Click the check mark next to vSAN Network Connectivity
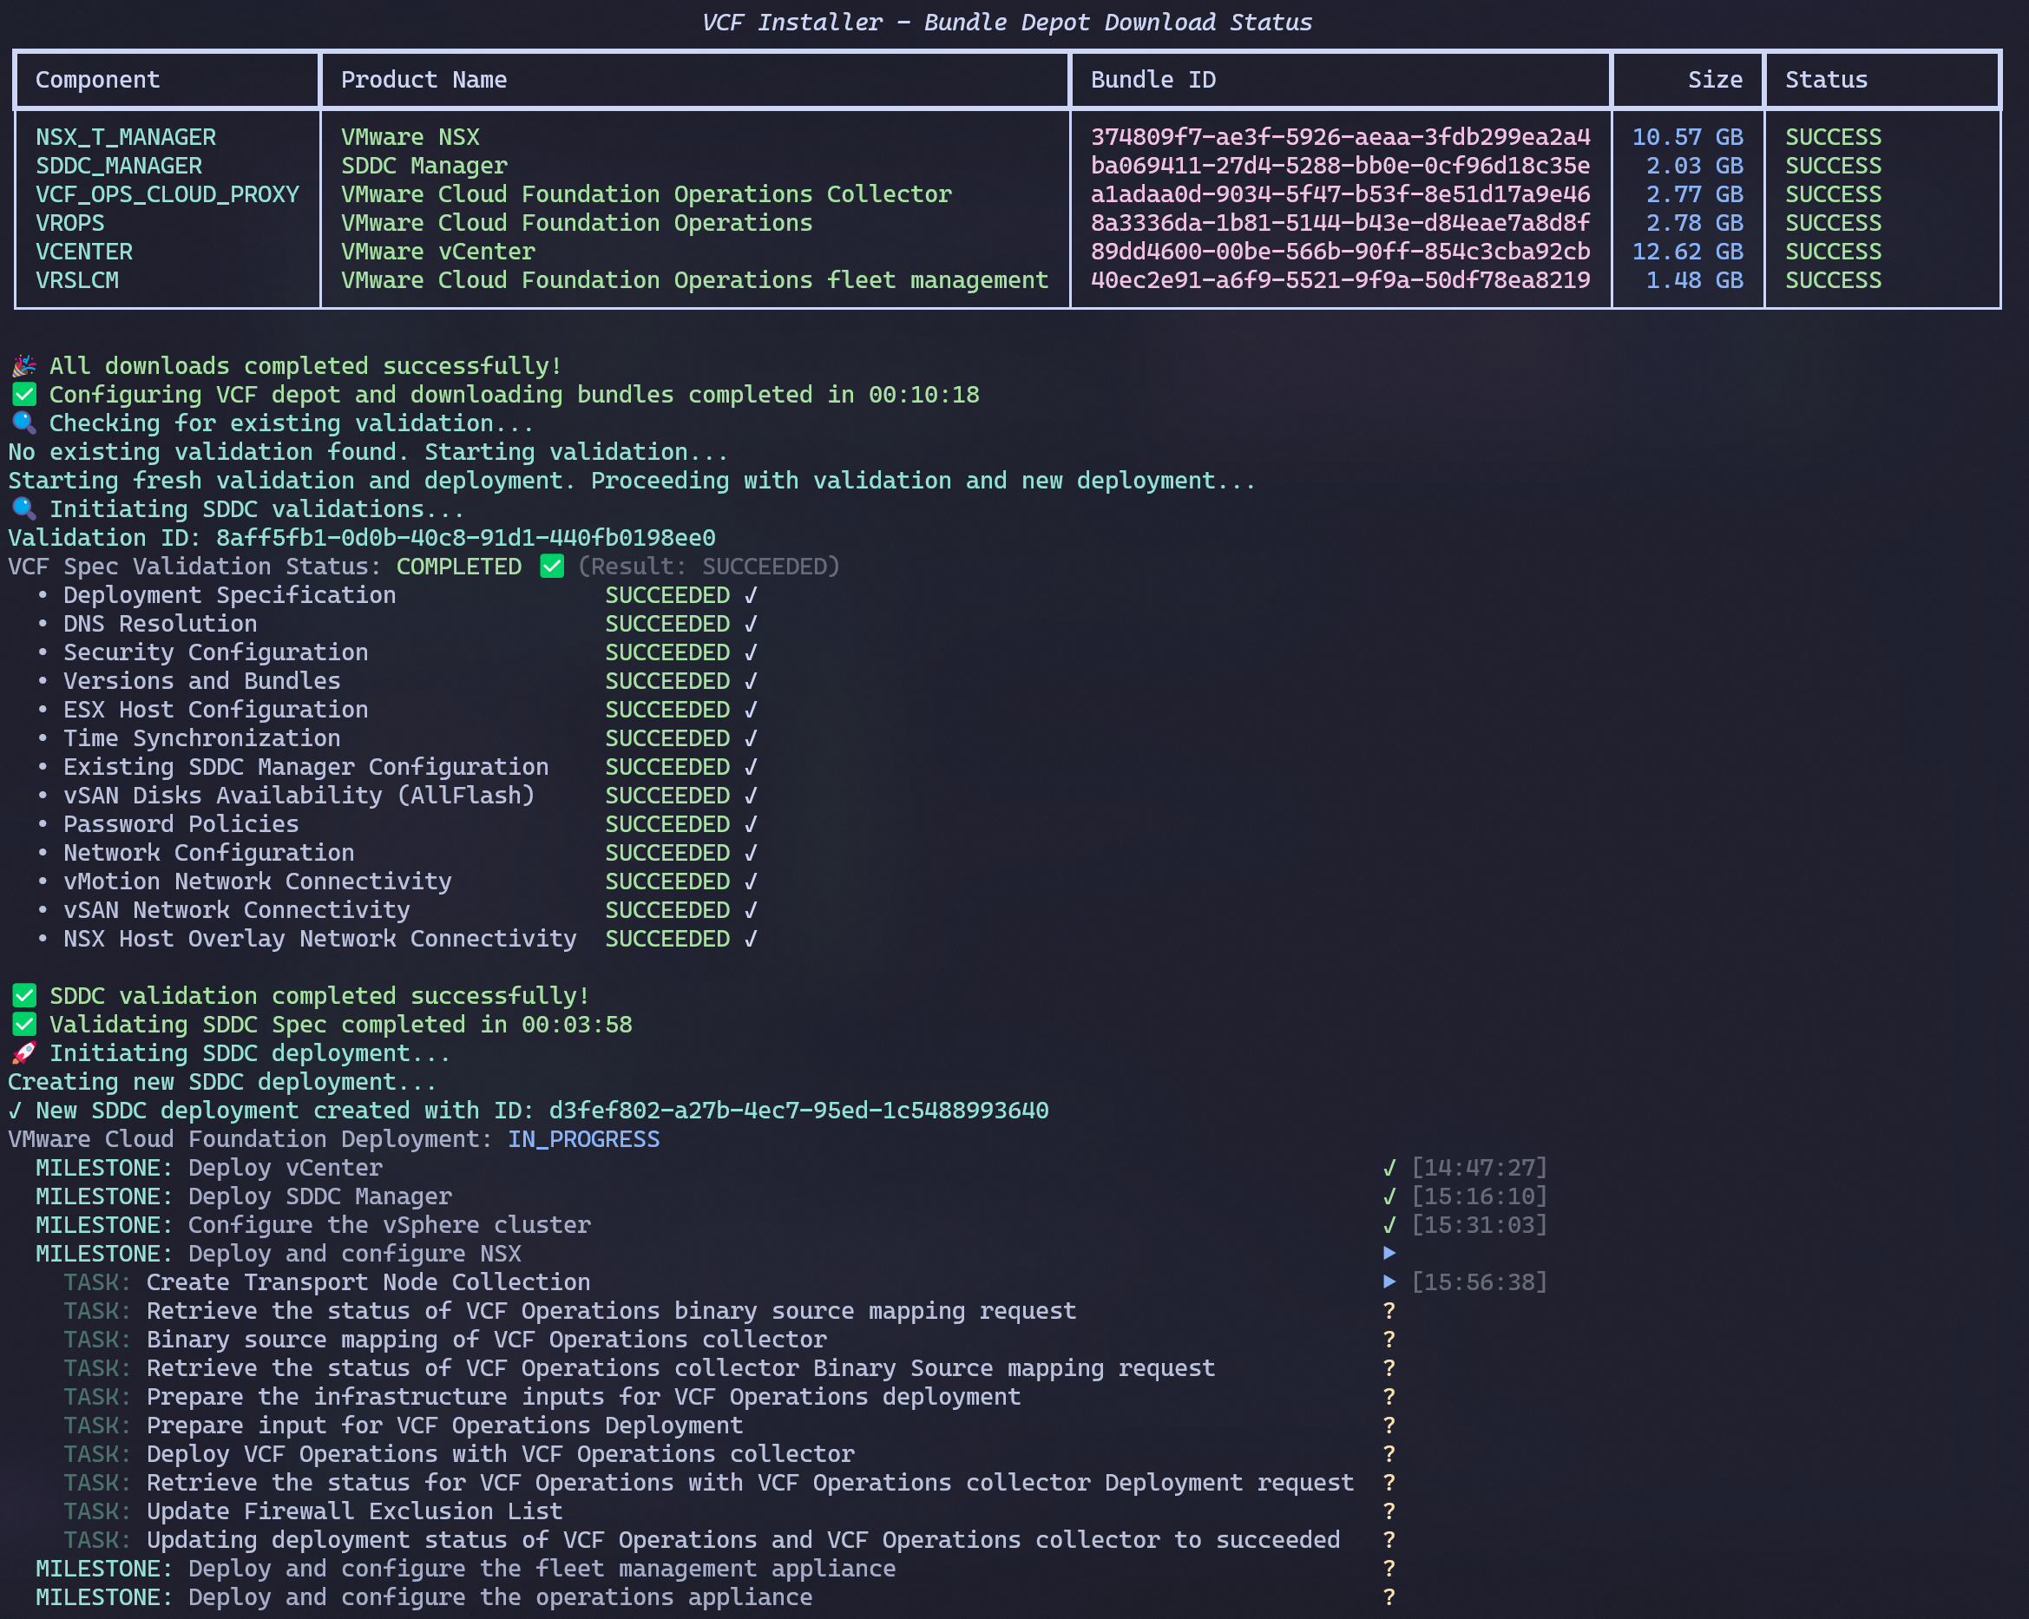This screenshot has width=2029, height=1619. (x=750, y=909)
